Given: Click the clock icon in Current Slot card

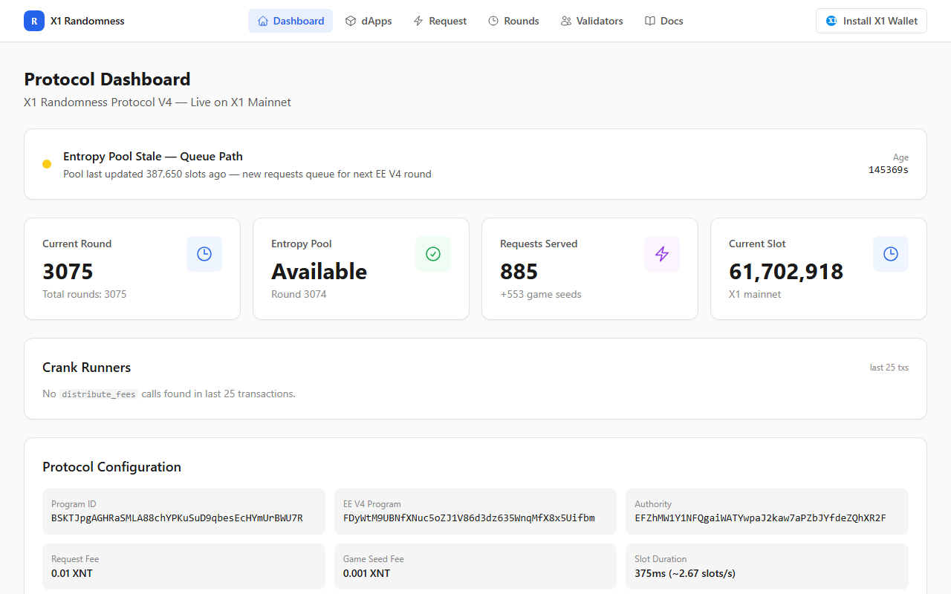Looking at the screenshot, I should pyautogui.click(x=891, y=254).
